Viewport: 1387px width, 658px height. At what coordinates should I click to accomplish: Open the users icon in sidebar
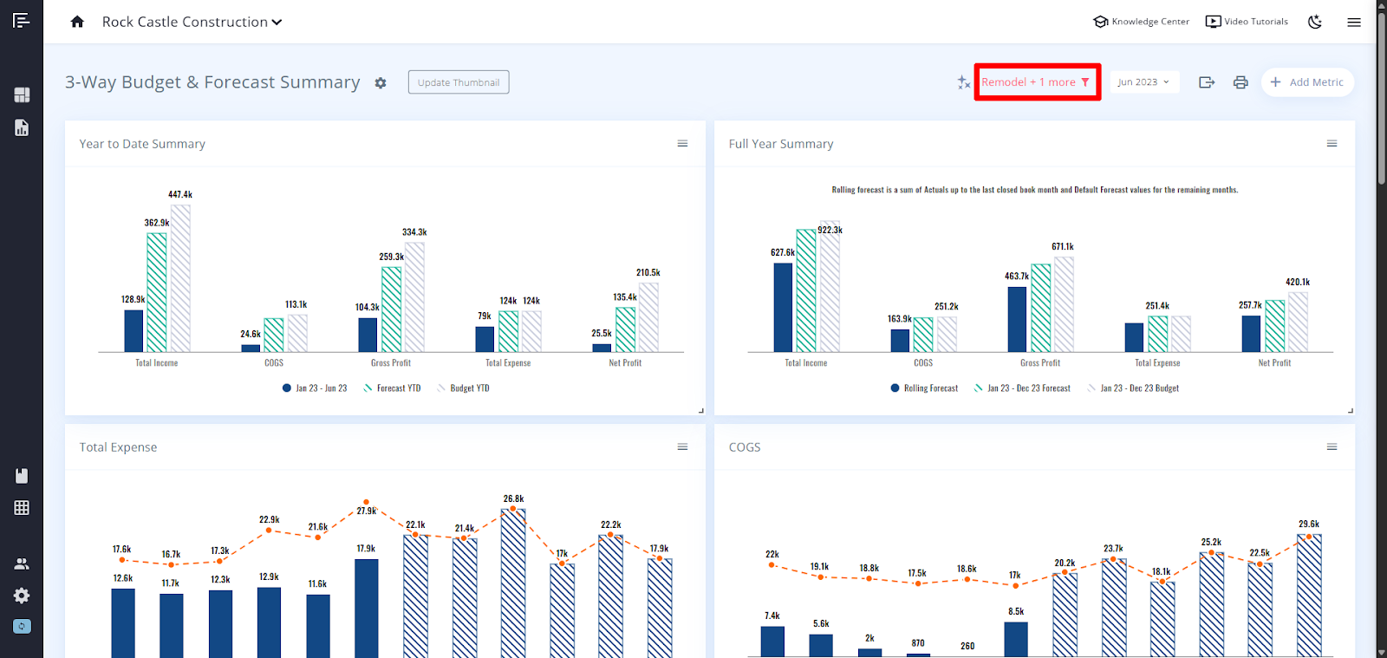tap(22, 564)
